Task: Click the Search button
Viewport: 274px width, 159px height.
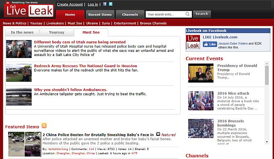Action: pos(202,14)
